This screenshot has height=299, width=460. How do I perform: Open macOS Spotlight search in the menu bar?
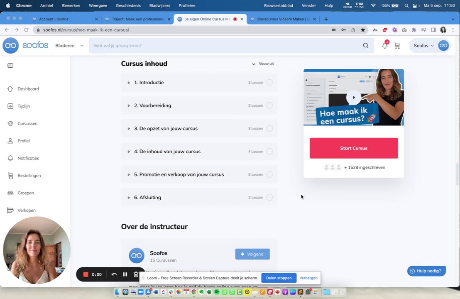point(406,5)
